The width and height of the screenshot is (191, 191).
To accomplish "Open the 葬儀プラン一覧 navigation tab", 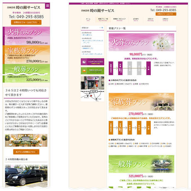I will [103, 20].
